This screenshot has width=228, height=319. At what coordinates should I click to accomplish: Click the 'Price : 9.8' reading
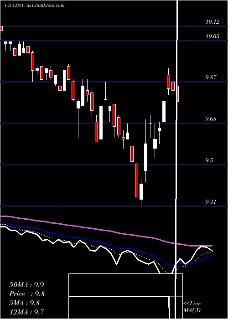pyautogui.click(x=27, y=294)
